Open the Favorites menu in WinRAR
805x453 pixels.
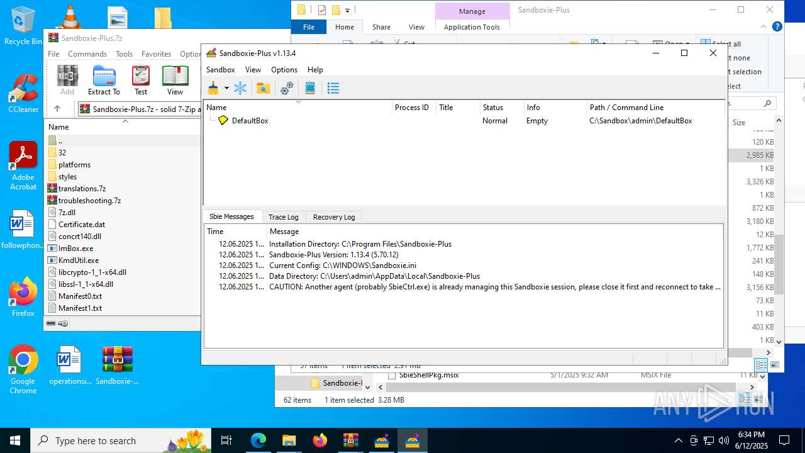pyautogui.click(x=156, y=54)
